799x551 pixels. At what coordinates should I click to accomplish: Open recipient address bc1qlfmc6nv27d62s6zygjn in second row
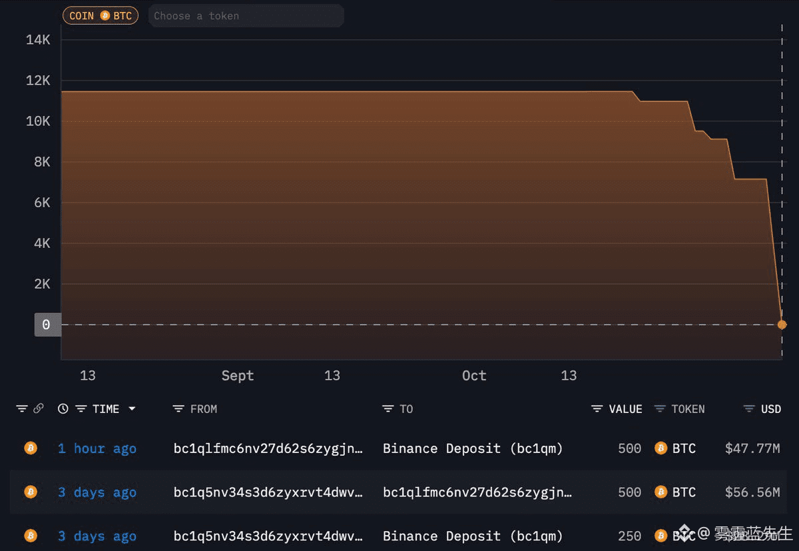[477, 492]
